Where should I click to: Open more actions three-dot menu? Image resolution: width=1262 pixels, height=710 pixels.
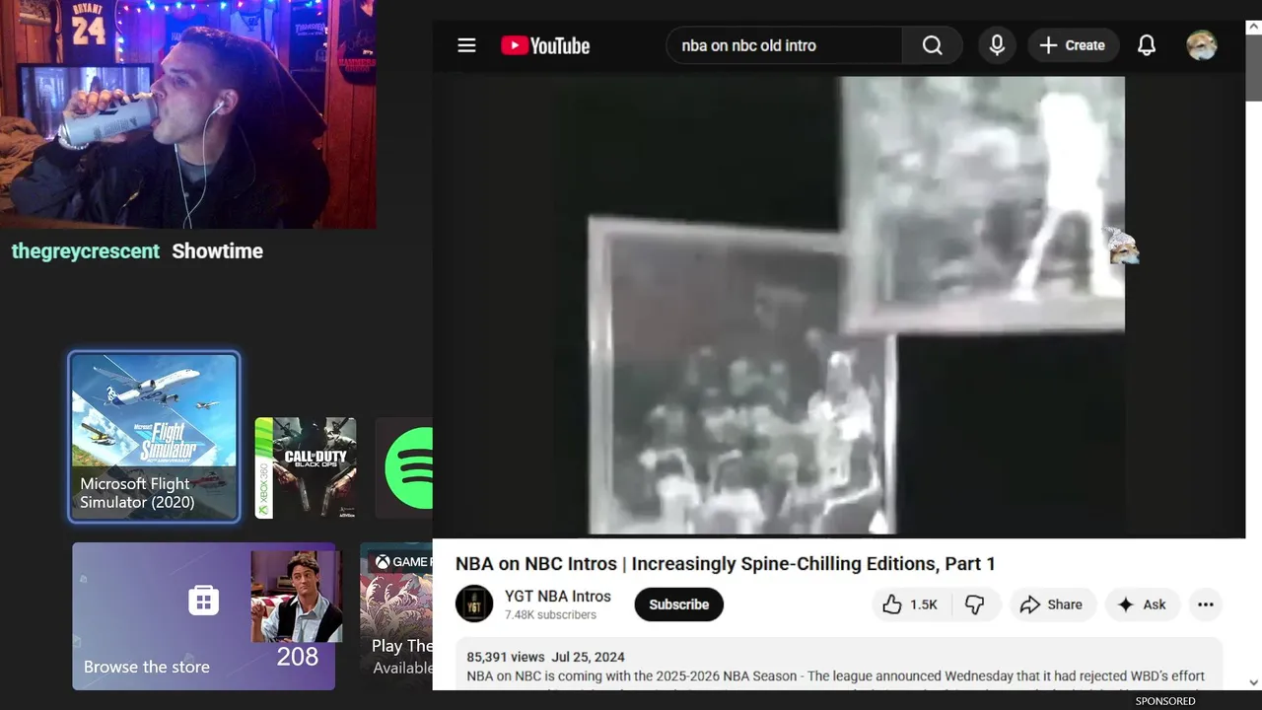[x=1205, y=604]
